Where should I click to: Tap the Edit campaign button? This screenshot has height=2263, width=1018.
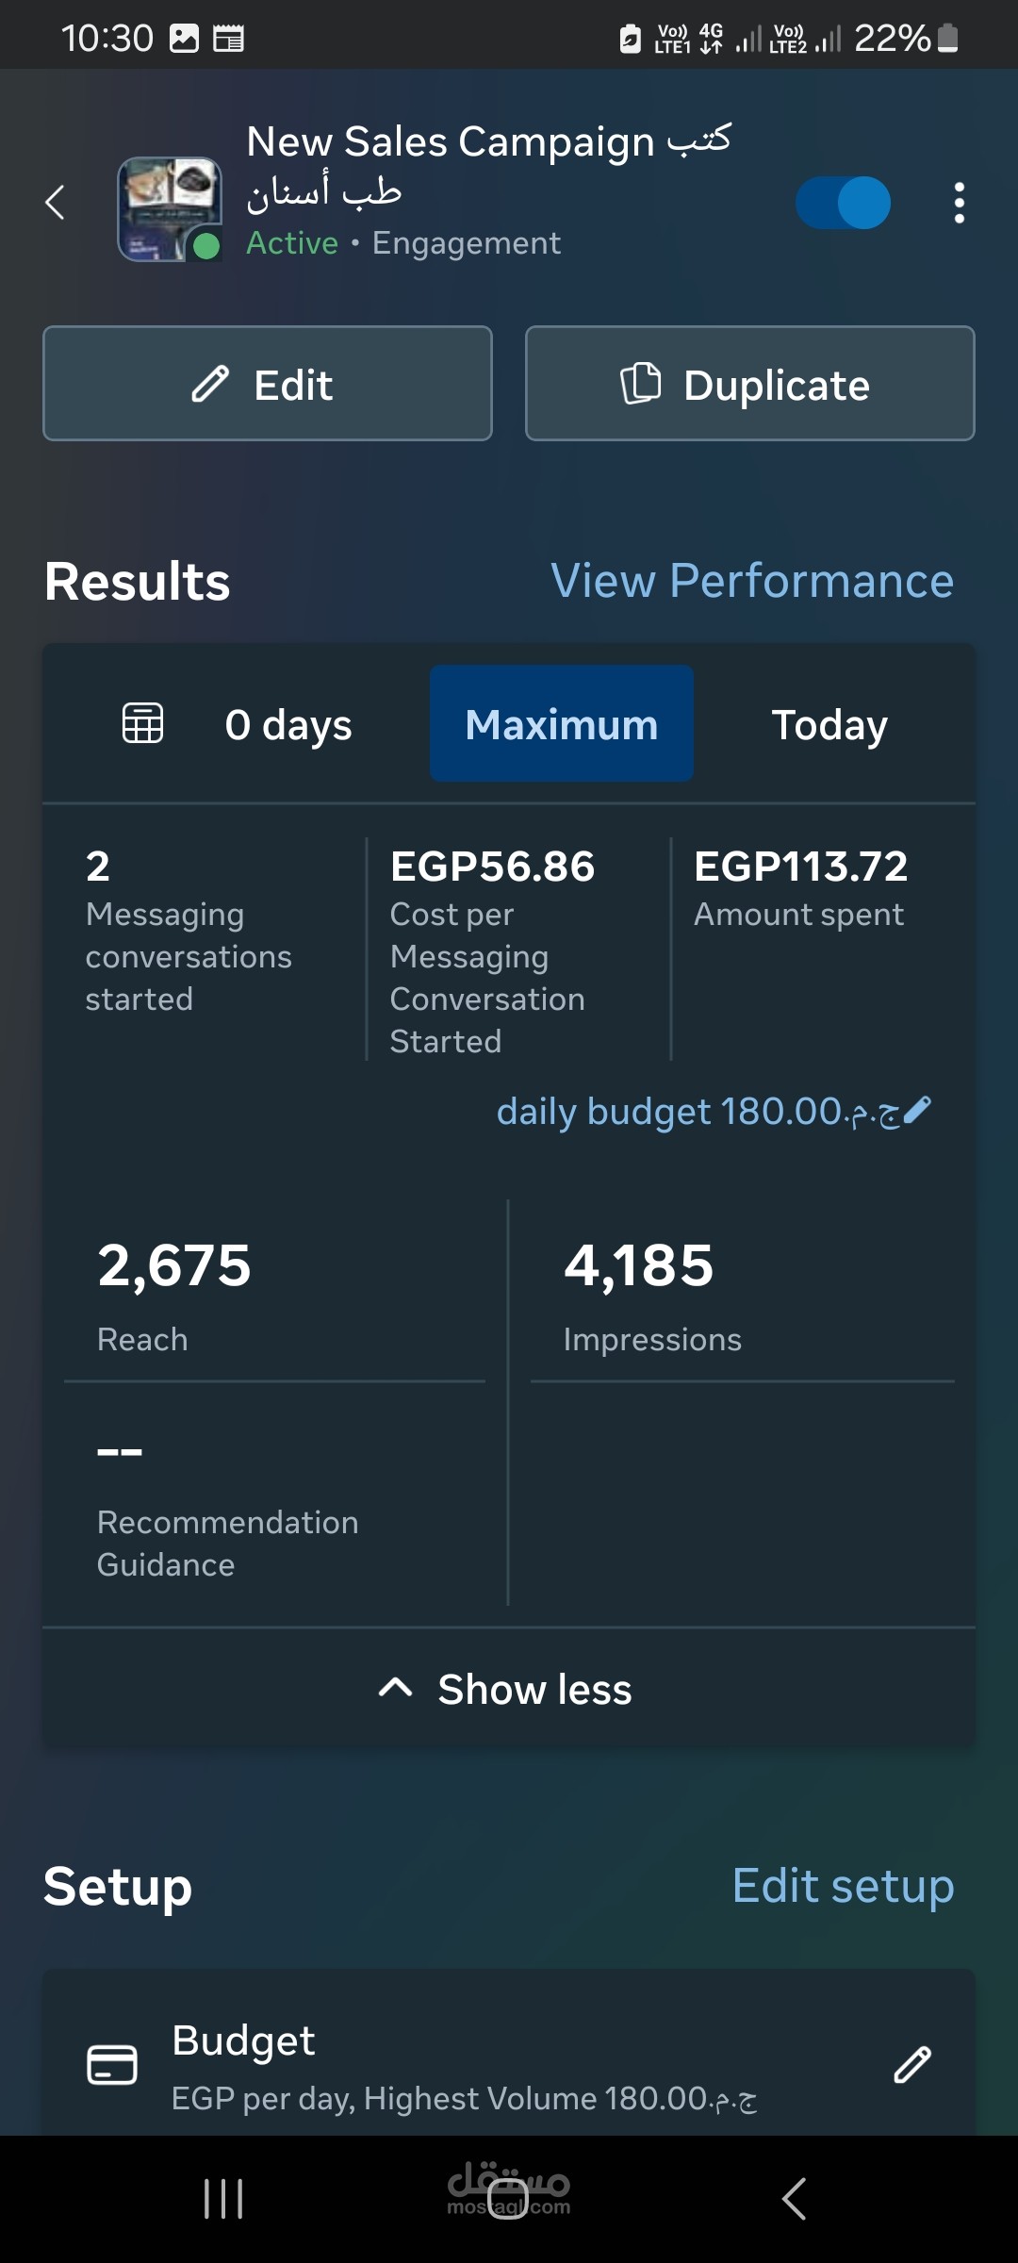[268, 384]
